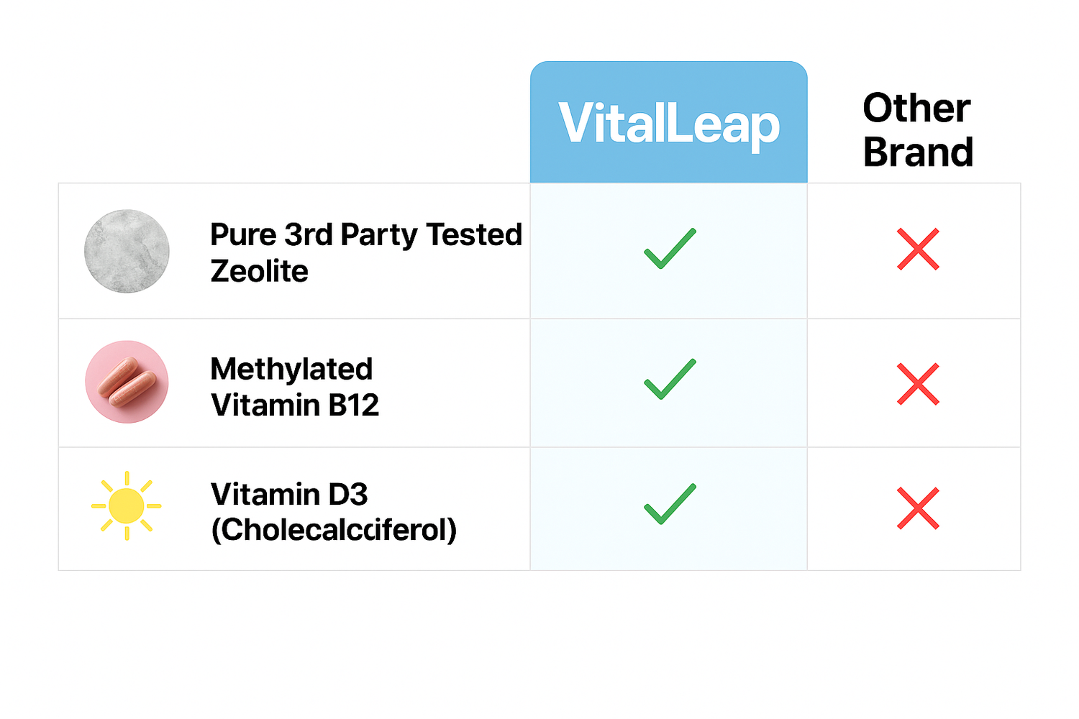Click the word Zeolite in the first row
The height and width of the screenshot is (719, 1079).
coord(259,271)
